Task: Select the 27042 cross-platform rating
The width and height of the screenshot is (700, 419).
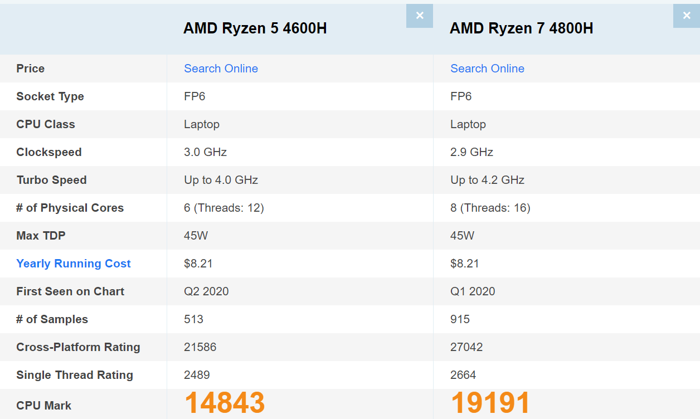Action: point(466,347)
